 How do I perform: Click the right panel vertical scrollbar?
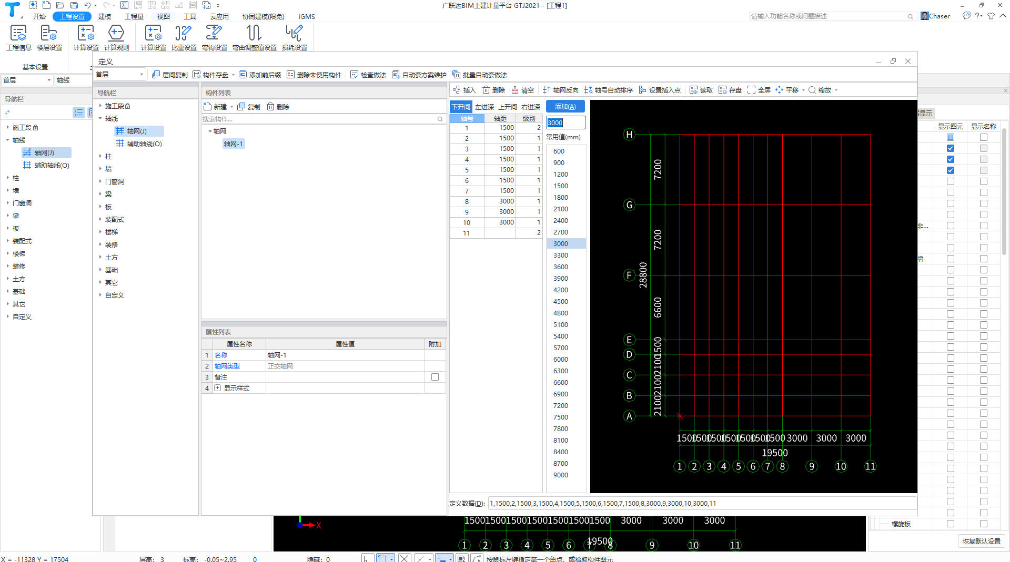pos(1004,192)
